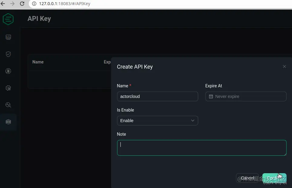Viewport: 292px width, 188px height.
Task: Click the Expire At label
Action: point(214,86)
